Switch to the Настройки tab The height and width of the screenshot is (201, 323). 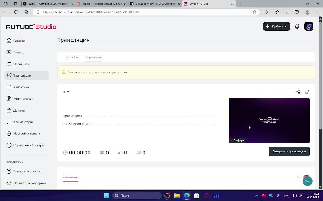pos(71,57)
